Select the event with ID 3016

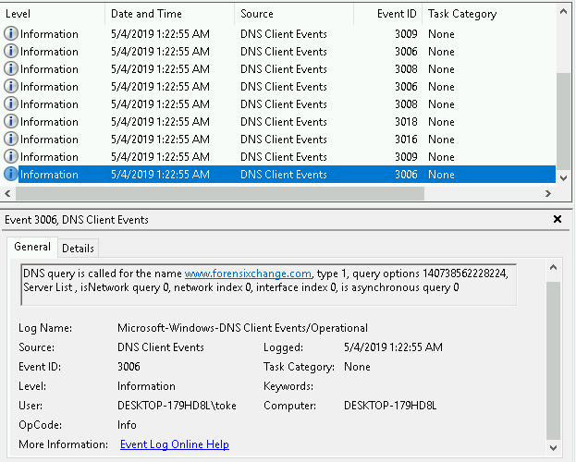tap(279, 140)
